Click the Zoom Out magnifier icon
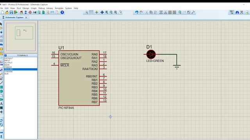Image resolution: width=250 pixels, height=140 pixels. (x=111, y=12)
